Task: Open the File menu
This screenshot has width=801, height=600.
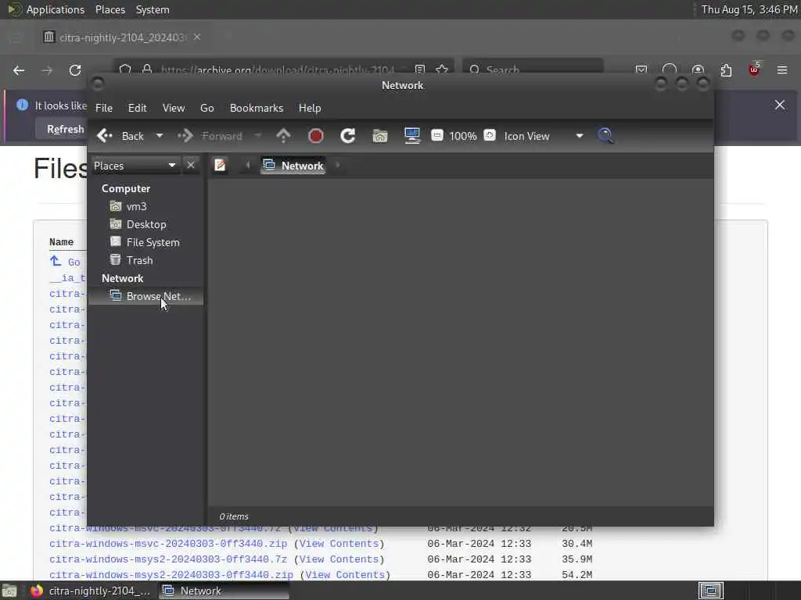Action: click(104, 108)
